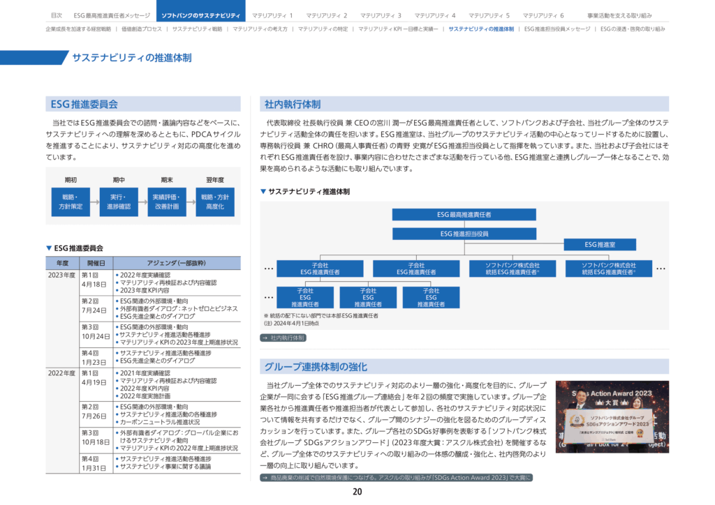Viewport: 715px width, 505px height.
Task: Go to ESG最高推進責任者メッセージ tab
Action: (x=112, y=15)
